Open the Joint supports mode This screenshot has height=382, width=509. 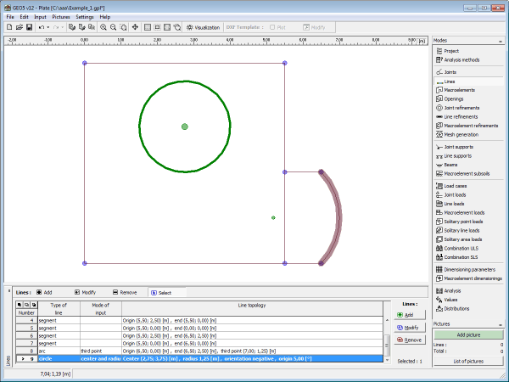pos(459,147)
